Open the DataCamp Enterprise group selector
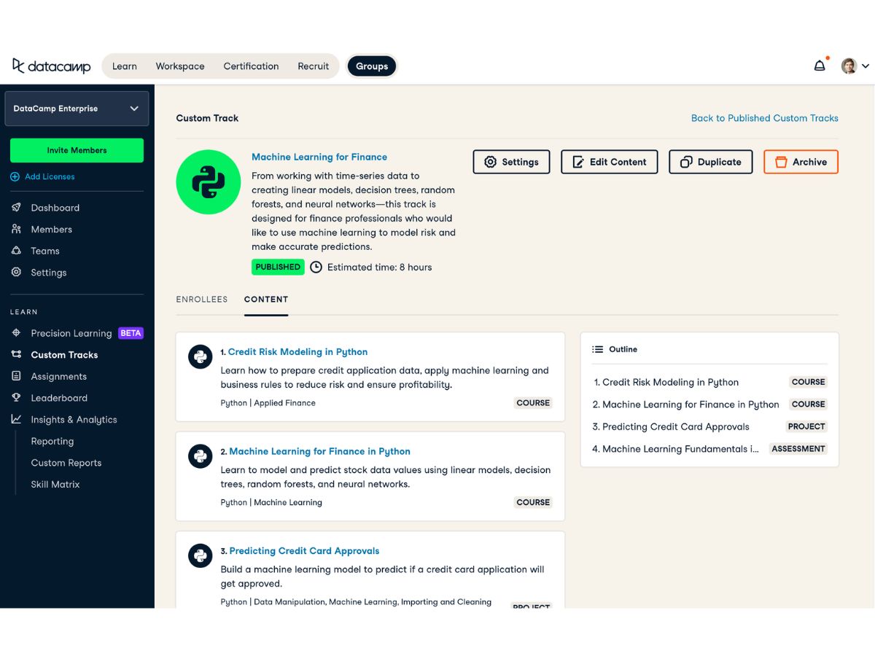 pos(77,109)
